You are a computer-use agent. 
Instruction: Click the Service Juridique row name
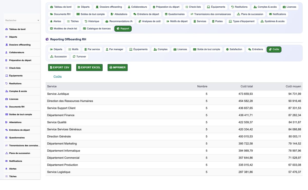pos(58,94)
